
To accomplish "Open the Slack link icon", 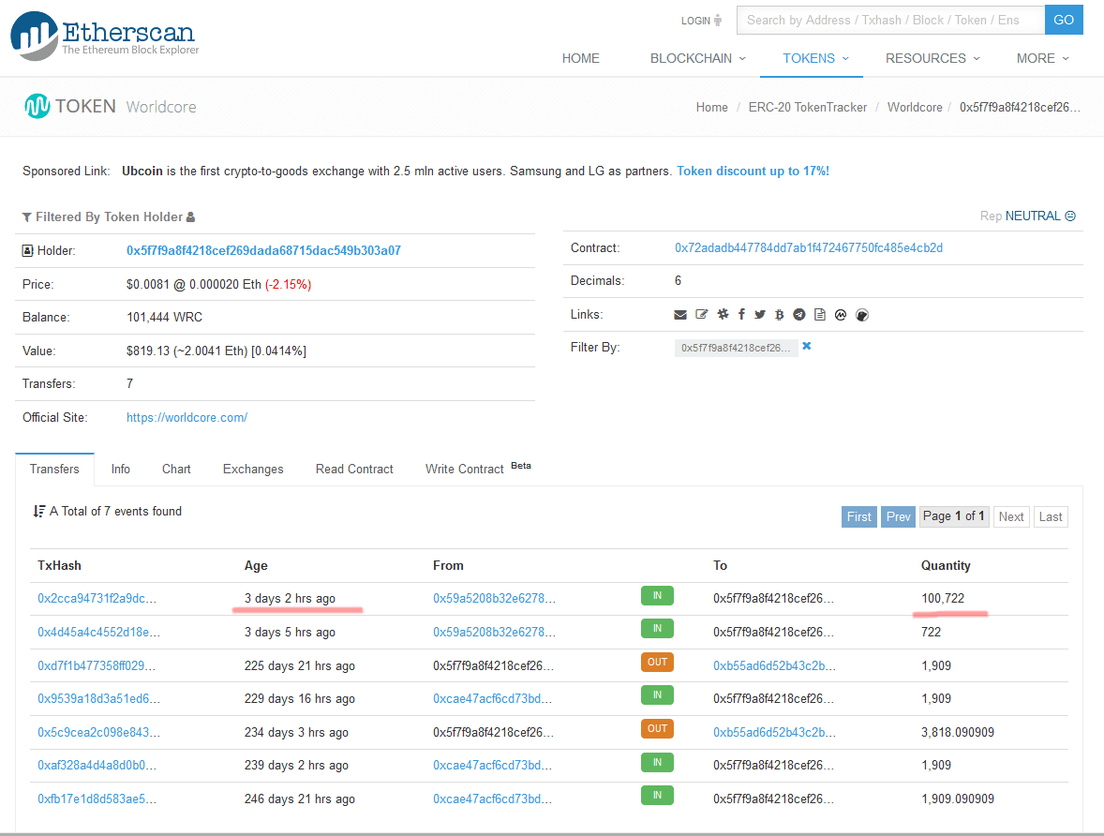I will 724,314.
